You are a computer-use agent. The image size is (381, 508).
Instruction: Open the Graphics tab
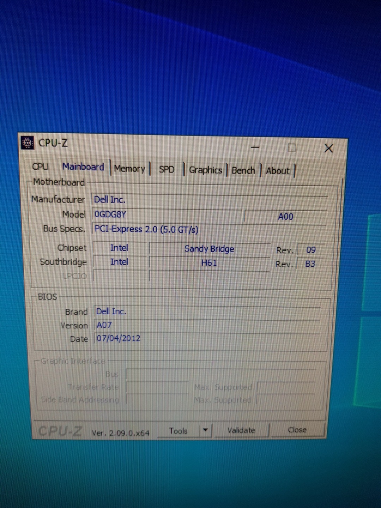[x=206, y=170]
